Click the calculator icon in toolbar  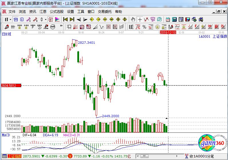click(x=174, y=19)
